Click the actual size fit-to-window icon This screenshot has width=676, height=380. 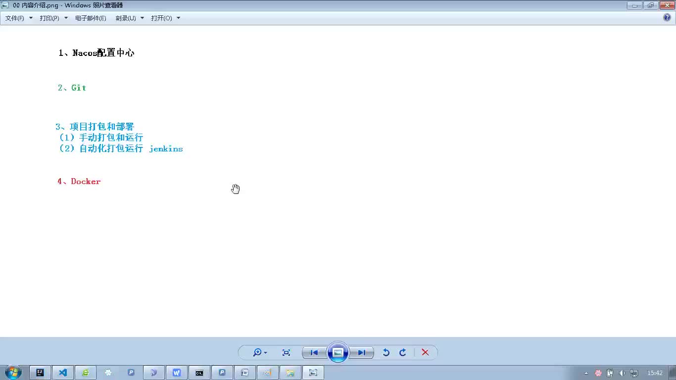[286, 352]
